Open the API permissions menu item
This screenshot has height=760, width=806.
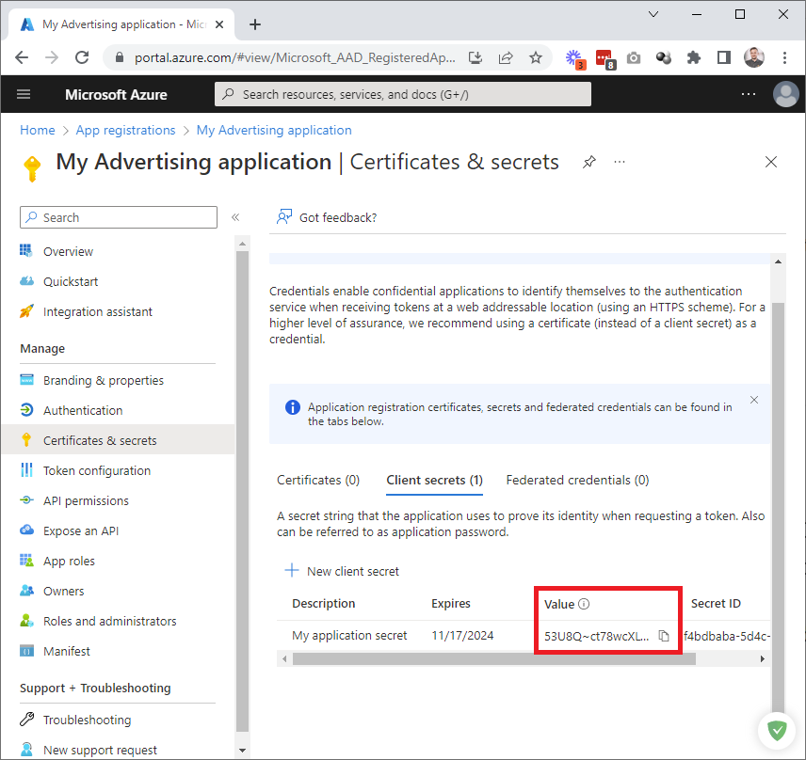click(86, 500)
